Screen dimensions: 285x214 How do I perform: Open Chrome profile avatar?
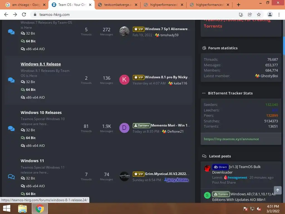tap(270, 14)
